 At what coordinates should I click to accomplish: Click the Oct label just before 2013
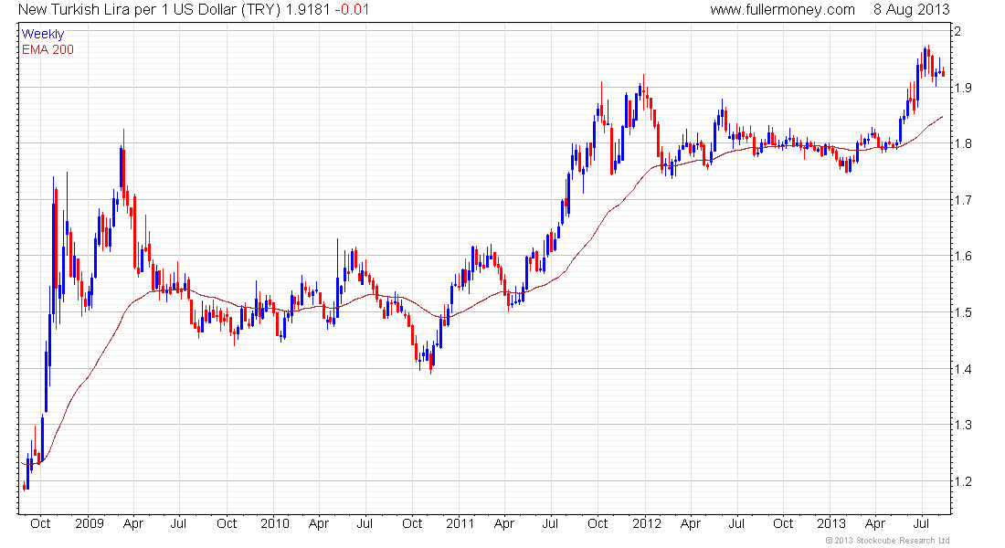tap(783, 523)
